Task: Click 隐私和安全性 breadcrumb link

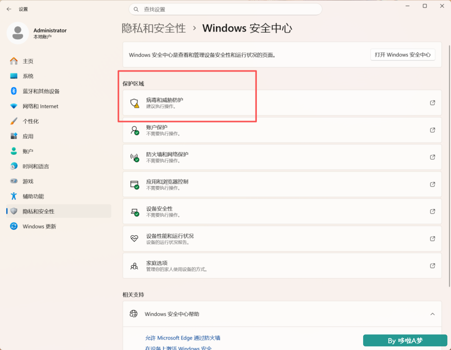Action: (x=154, y=28)
